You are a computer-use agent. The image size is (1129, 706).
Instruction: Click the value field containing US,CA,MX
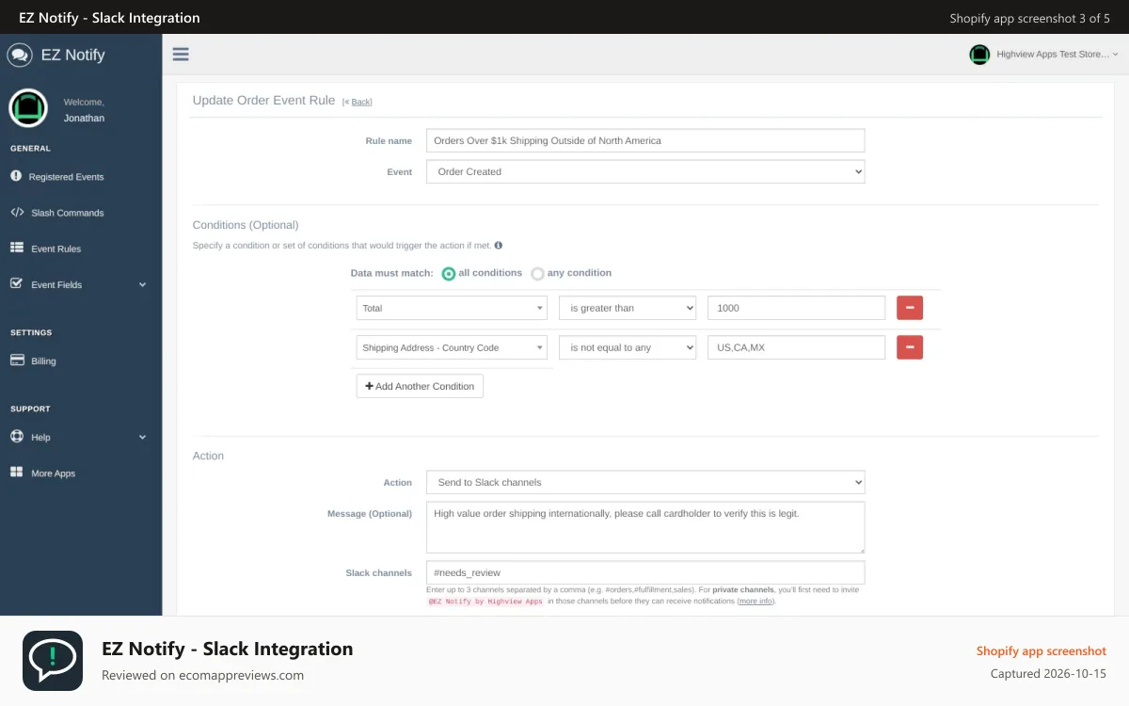pyautogui.click(x=796, y=347)
